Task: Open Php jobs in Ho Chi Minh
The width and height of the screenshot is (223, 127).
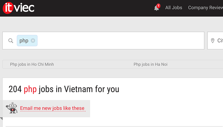Action: coord(32,64)
